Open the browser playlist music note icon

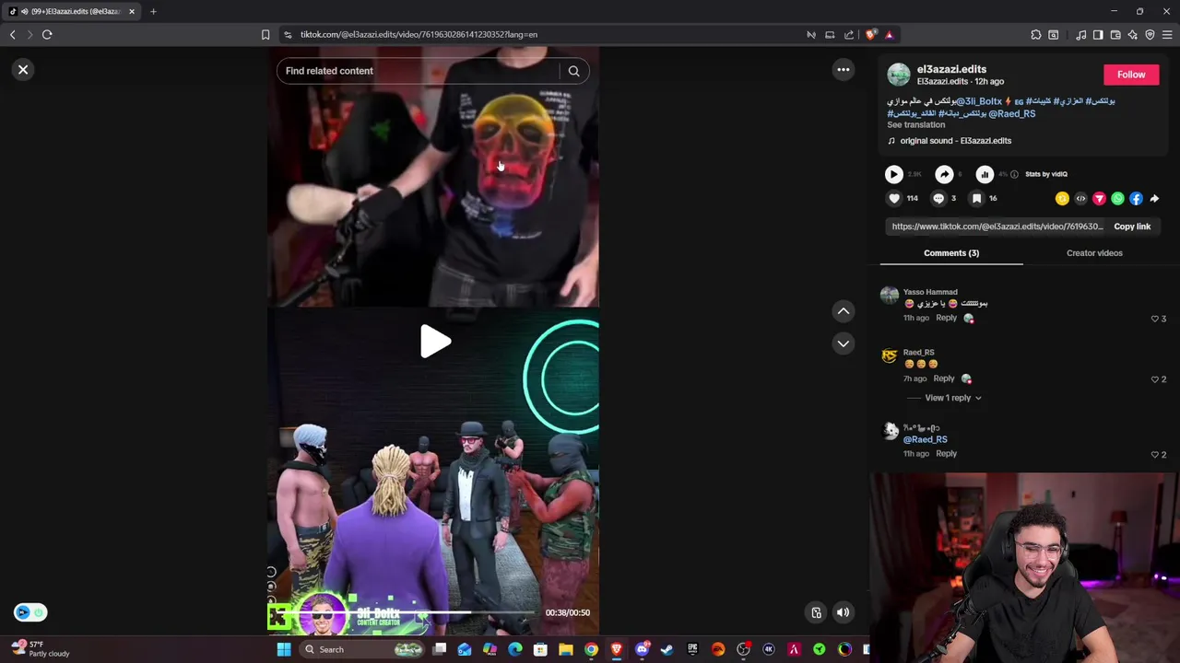pyautogui.click(x=1080, y=35)
